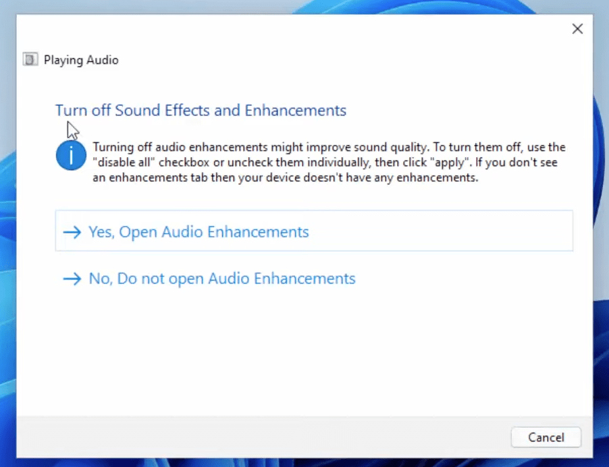Click the desktop wallpaper on the right edge

point(601,236)
